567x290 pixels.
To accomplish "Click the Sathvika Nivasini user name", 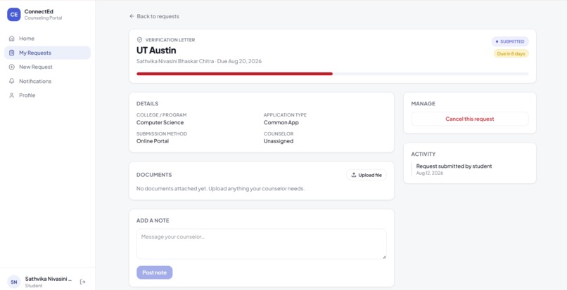I will (x=49, y=279).
